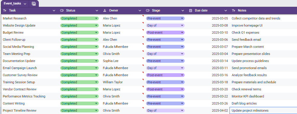Open the Stage column header menu arrow

coord(183,11)
